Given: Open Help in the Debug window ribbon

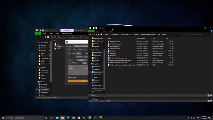Looking at the screenshot, I should click(212, 31).
